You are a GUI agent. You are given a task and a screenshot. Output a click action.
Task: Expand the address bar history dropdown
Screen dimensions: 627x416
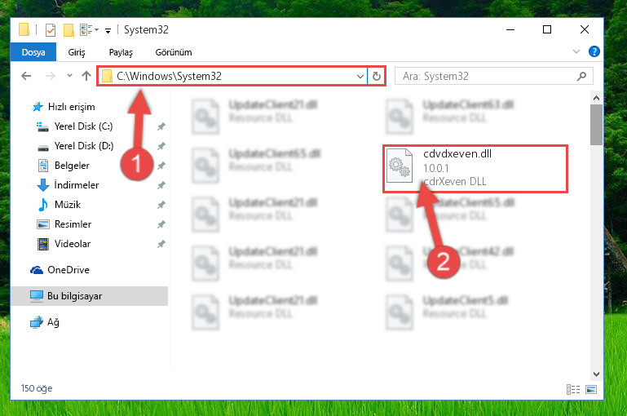(360, 76)
